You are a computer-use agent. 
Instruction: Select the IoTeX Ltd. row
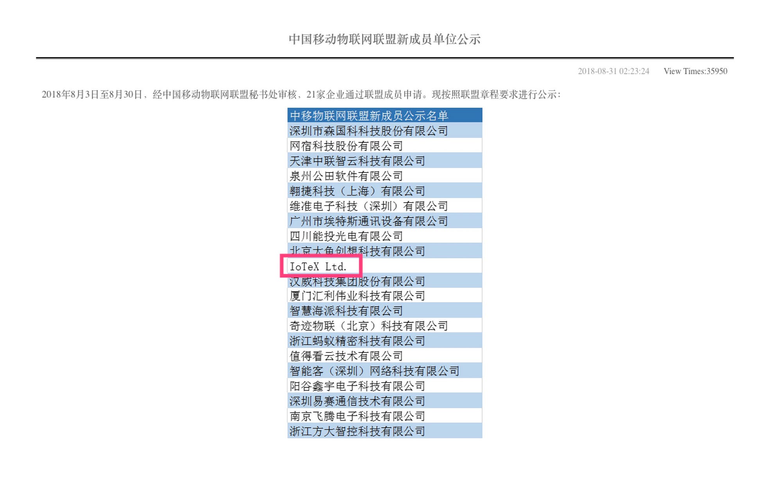pos(385,266)
